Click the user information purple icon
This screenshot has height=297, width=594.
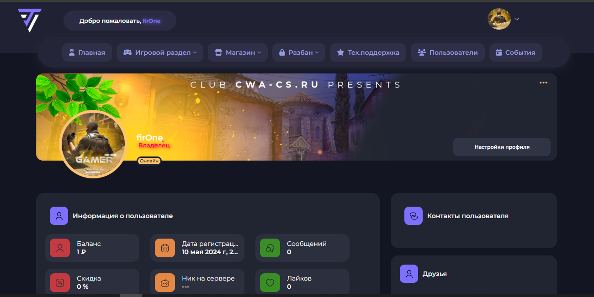[59, 216]
